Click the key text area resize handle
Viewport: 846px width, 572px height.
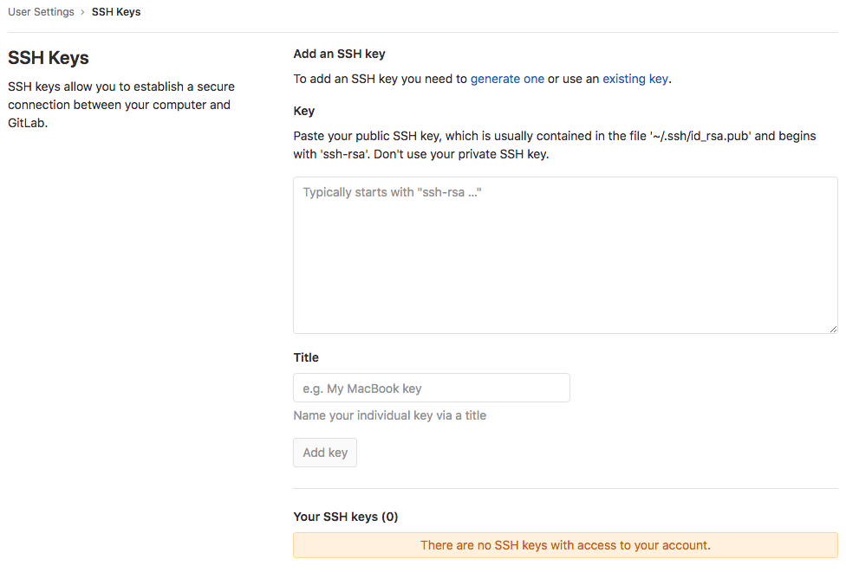pyautogui.click(x=833, y=329)
